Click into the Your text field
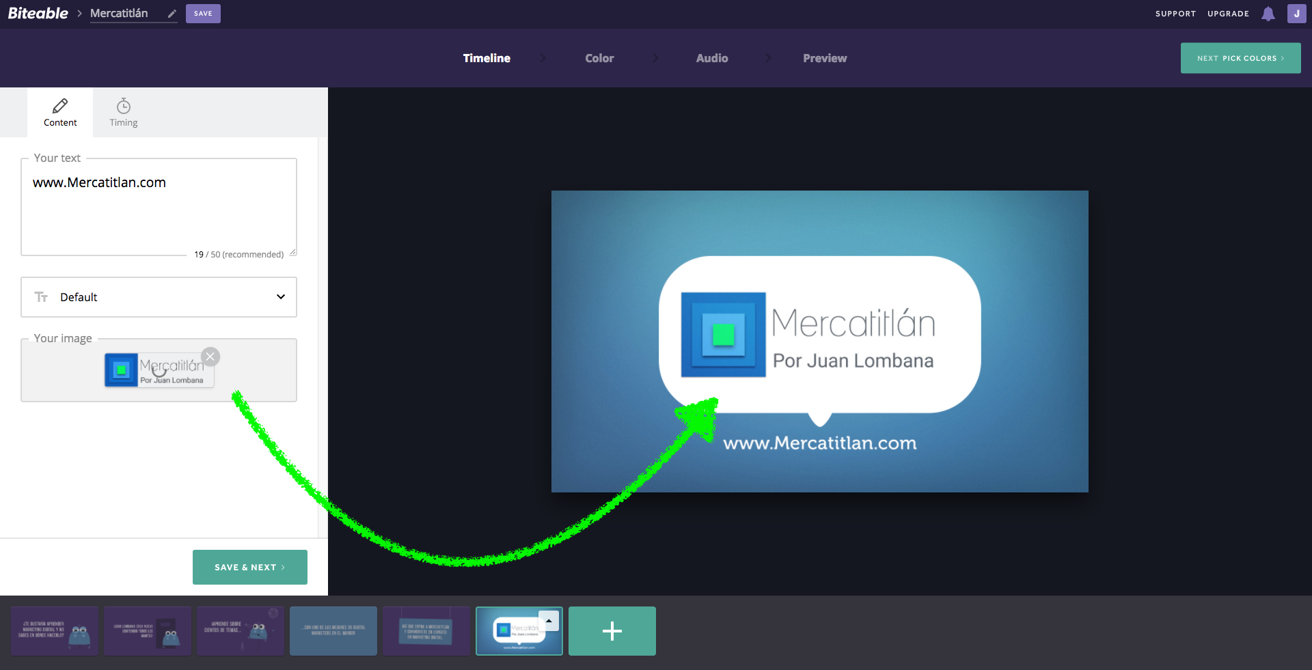This screenshot has width=1312, height=670. [159, 207]
